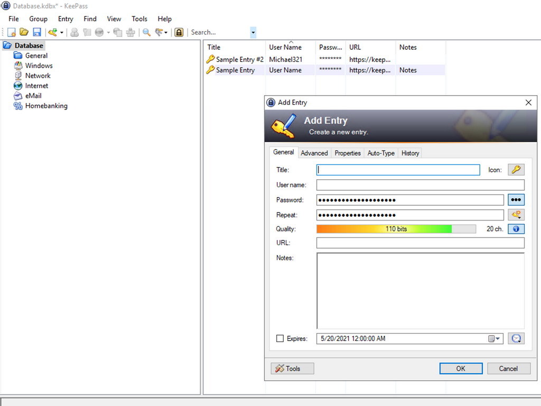The image size is (541, 406).
Task: Click the password quality info button
Action: click(x=516, y=229)
